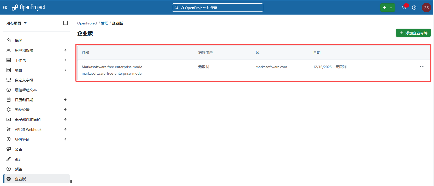Click the palette icon beside 颜色

[9, 169]
